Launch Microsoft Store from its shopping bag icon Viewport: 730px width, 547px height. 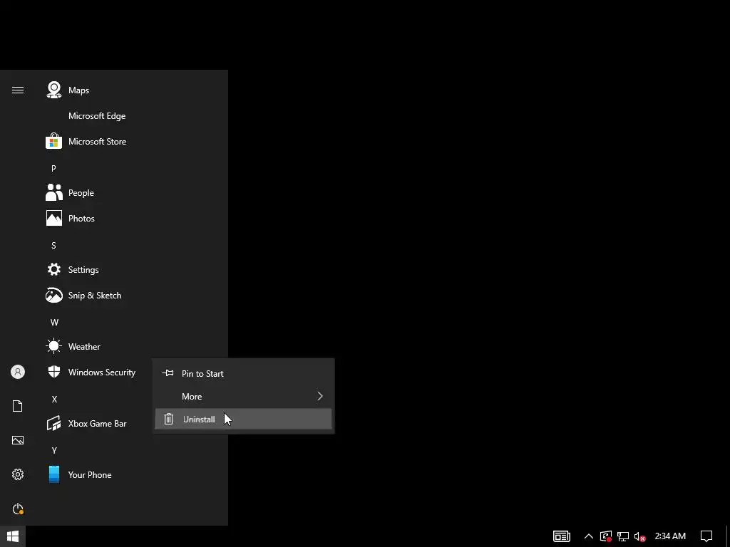coord(54,142)
